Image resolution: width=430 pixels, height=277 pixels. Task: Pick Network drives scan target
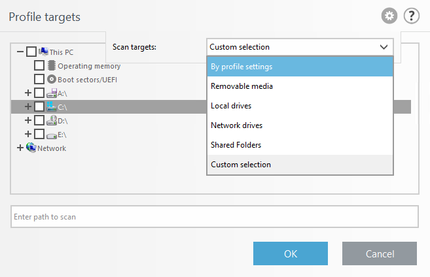point(300,125)
